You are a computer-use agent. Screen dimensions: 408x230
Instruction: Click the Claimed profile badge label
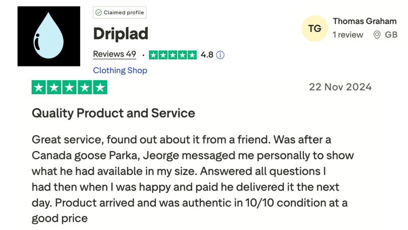pos(123,12)
